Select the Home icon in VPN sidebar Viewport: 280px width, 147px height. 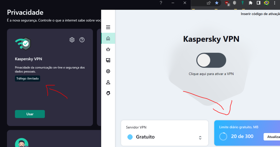click(x=108, y=38)
